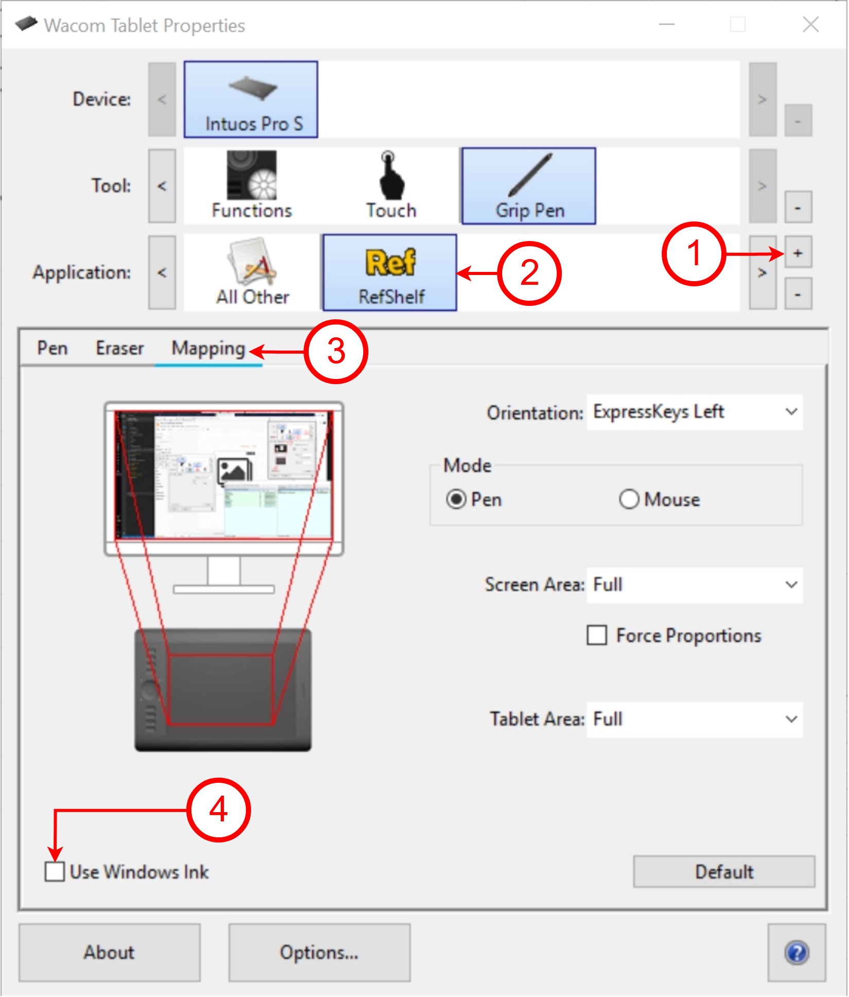This screenshot has width=849, height=997.
Task: Select the RefShelf application icon
Action: [x=390, y=272]
